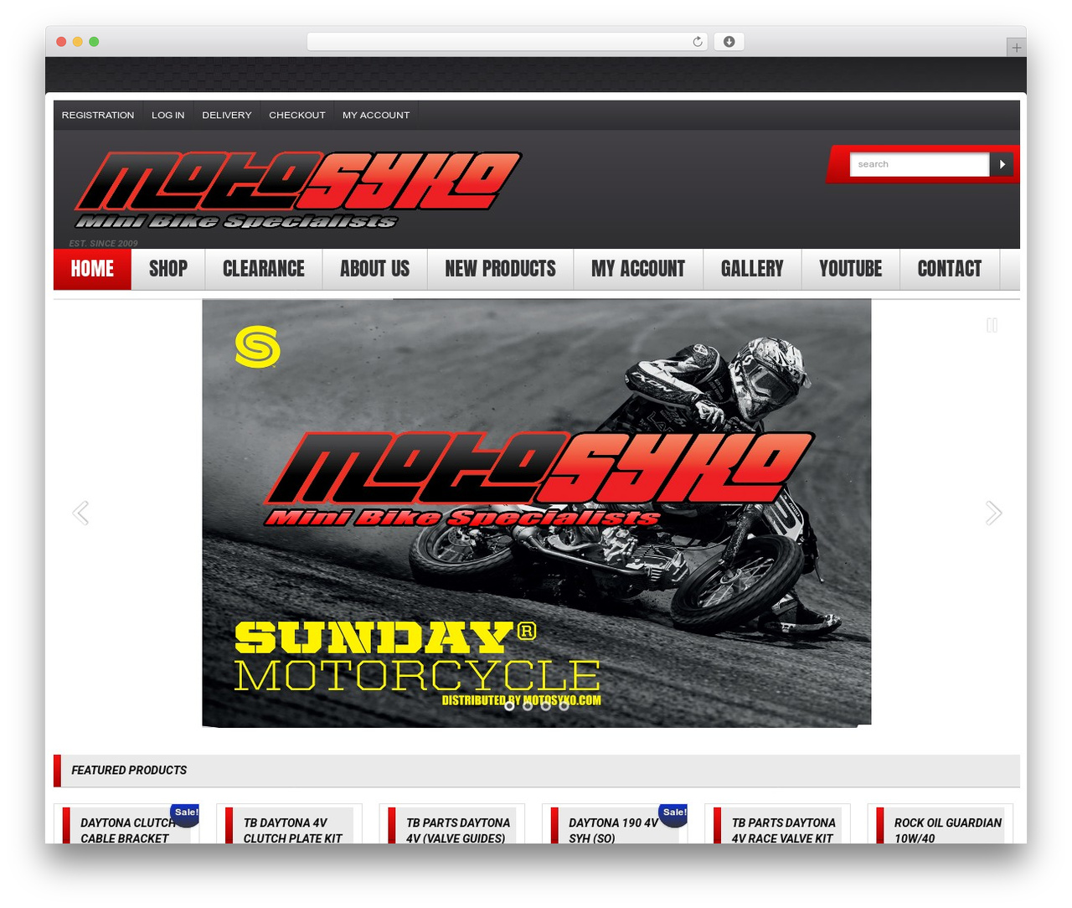Pause the homepage slideshow
The height and width of the screenshot is (908, 1072).
pos(992,325)
